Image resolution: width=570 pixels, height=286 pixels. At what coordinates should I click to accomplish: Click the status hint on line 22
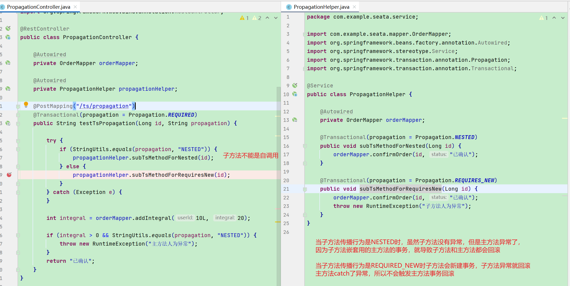(x=439, y=197)
